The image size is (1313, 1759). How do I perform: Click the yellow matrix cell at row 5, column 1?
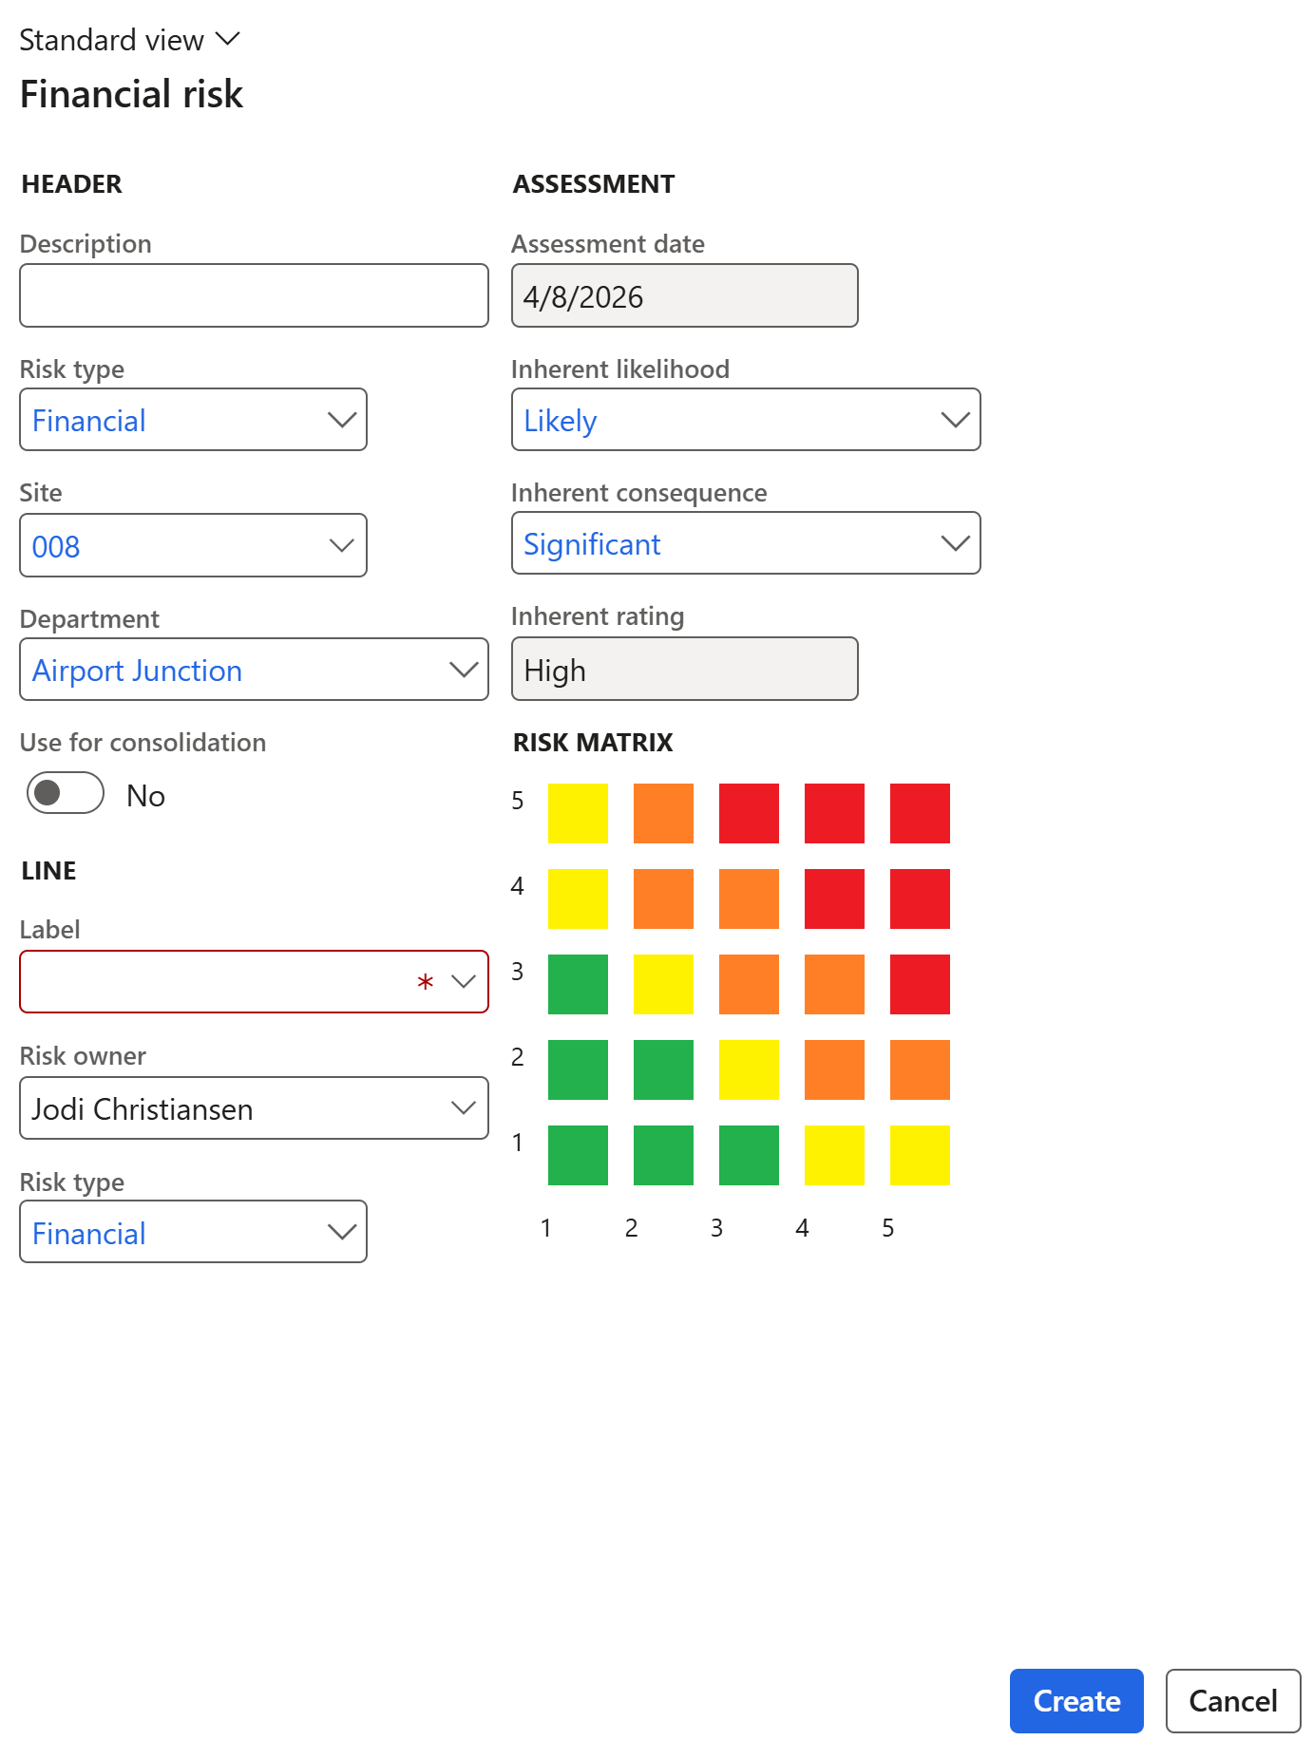pos(578,813)
